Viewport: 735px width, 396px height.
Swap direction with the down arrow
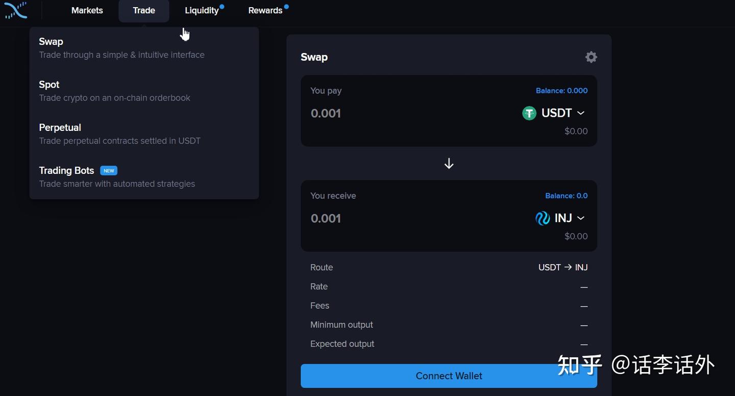449,164
